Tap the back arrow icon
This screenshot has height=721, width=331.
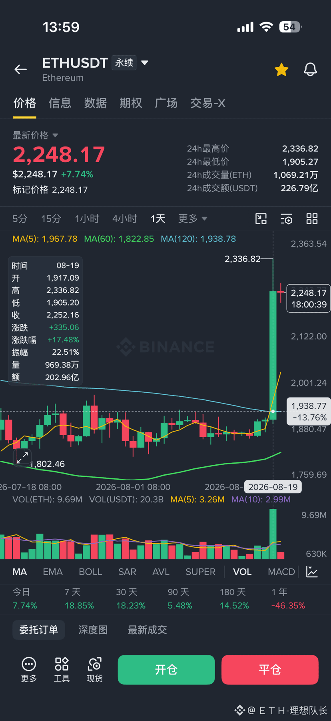pos(20,69)
